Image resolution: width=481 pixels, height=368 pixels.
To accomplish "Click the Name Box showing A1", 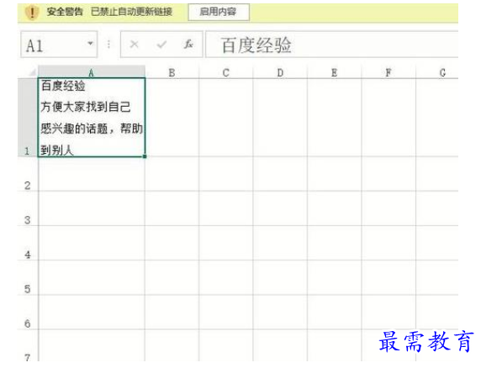I will 59,45.
